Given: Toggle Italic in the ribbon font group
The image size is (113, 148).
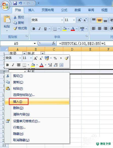Looking at the screenshot, I should 39,29.
